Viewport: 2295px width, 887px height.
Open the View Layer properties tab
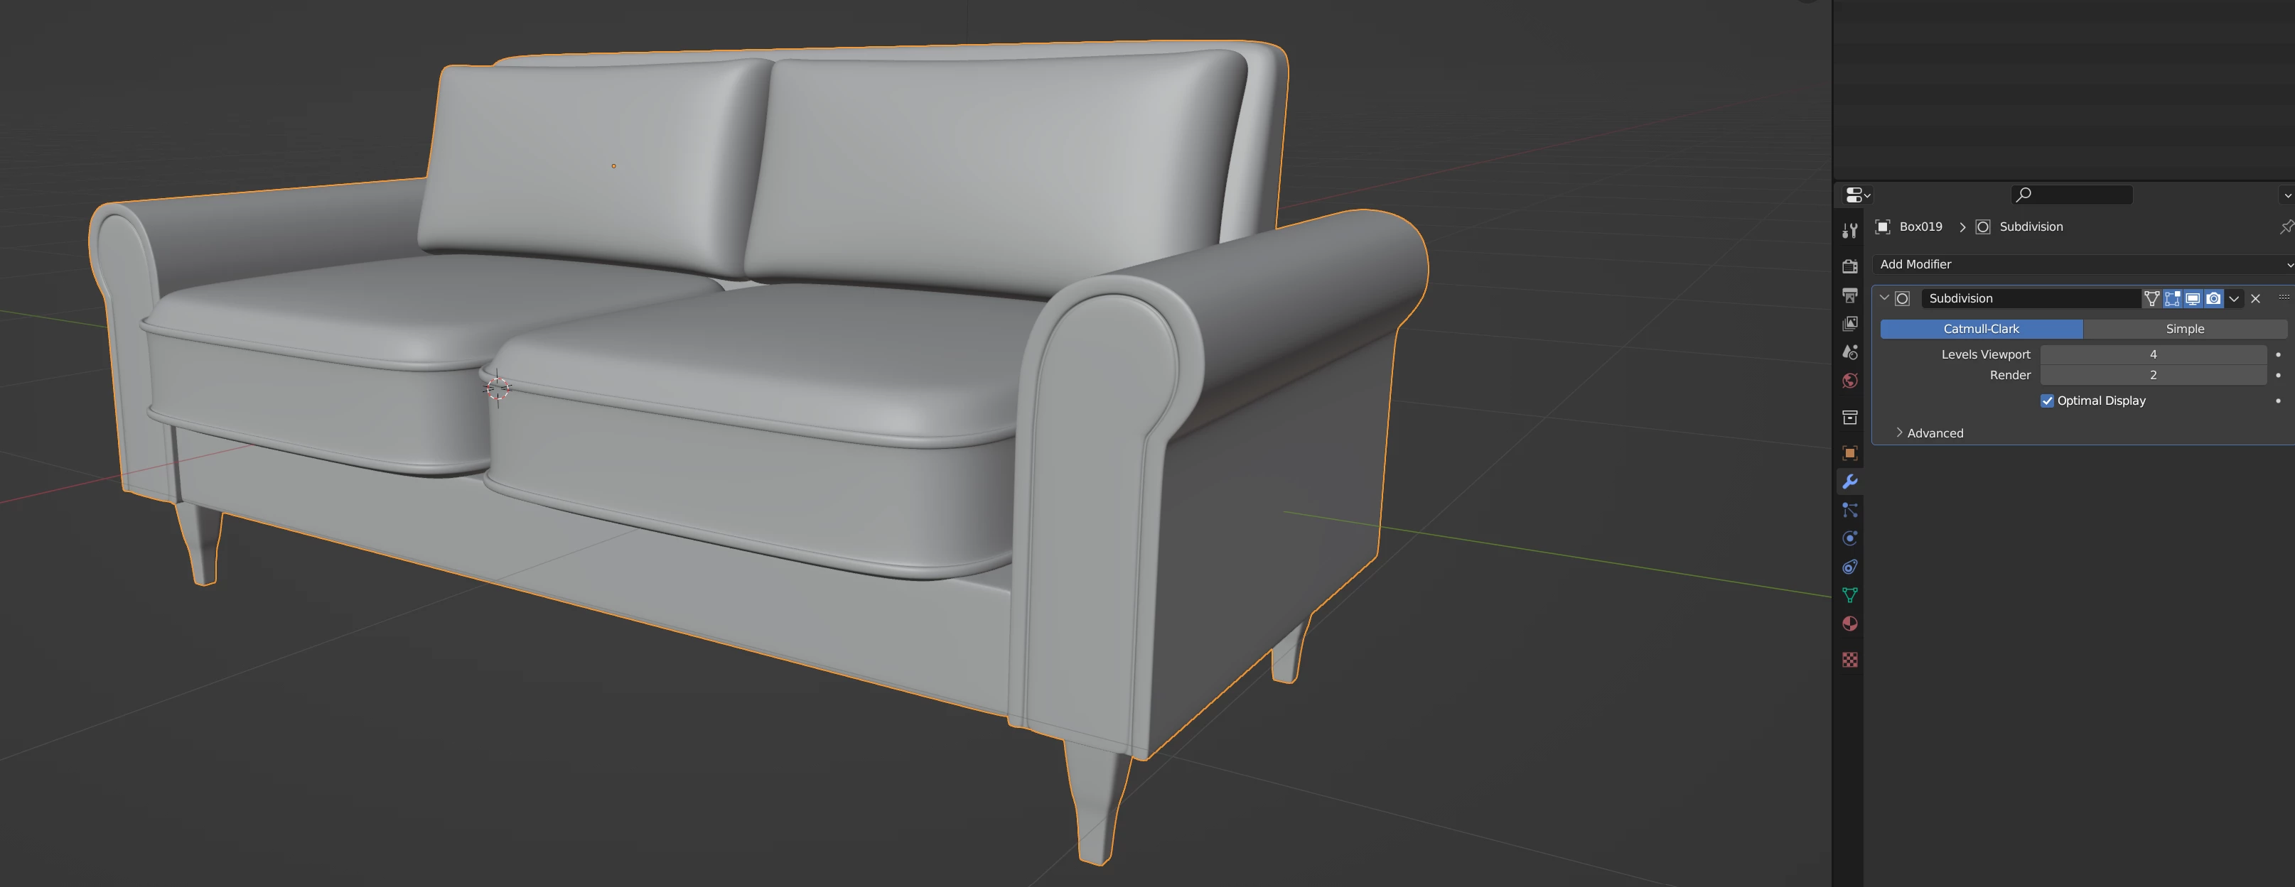(x=1849, y=323)
